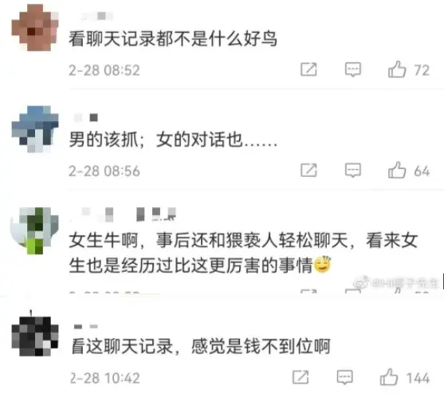Reply to the 2-28 10:42 comment

point(344,377)
